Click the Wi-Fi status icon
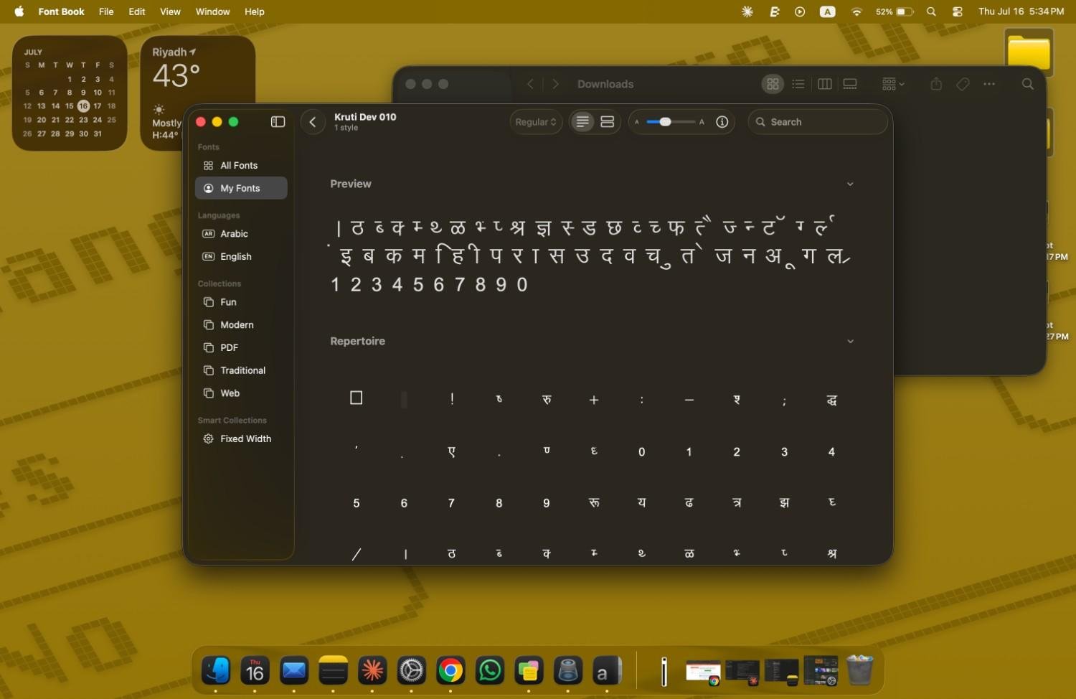Viewport: 1076px width, 699px height. (856, 11)
